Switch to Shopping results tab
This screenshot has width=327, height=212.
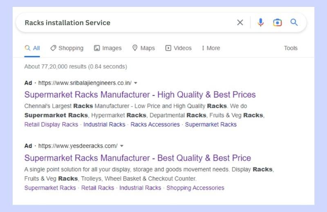coord(67,48)
